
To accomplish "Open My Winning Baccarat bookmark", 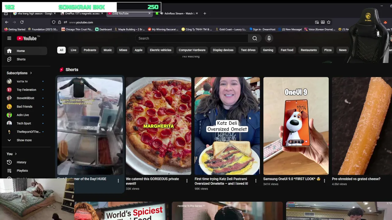I will [163, 29].
